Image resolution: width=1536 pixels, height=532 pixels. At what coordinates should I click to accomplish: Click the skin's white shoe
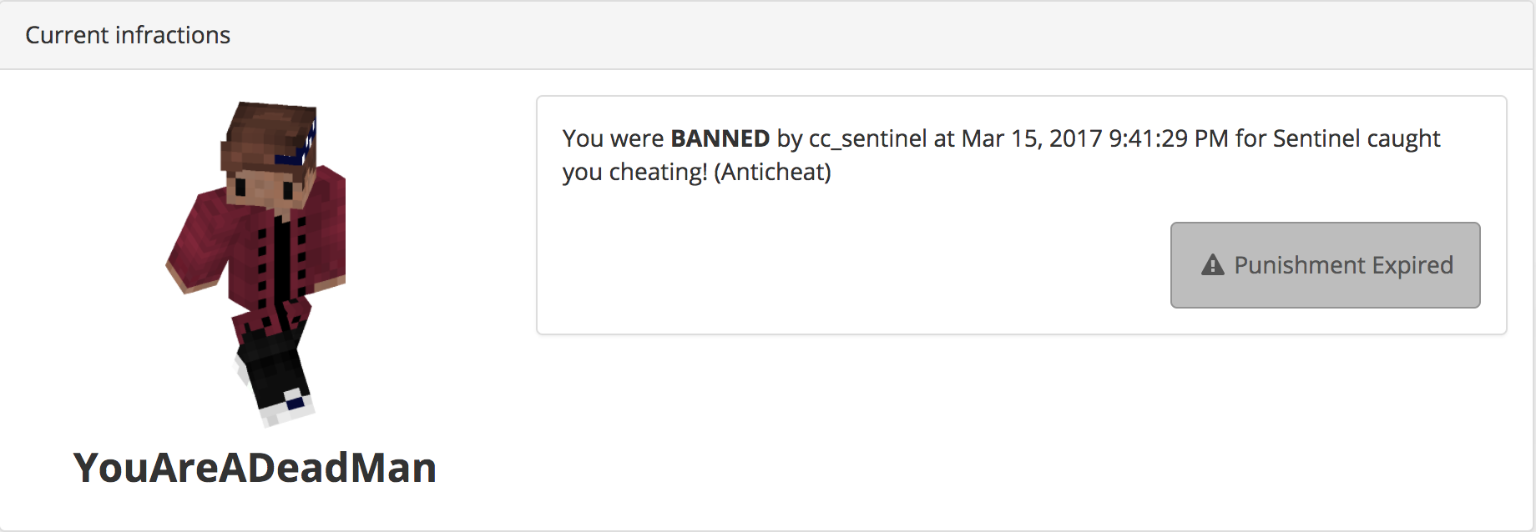(x=286, y=407)
